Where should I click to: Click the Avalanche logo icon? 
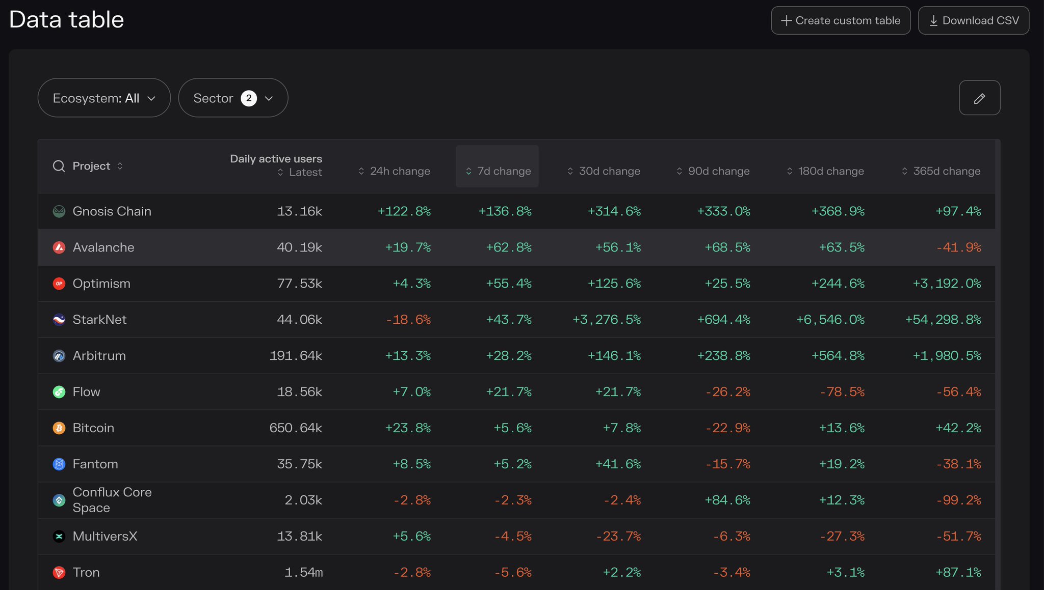click(x=59, y=247)
